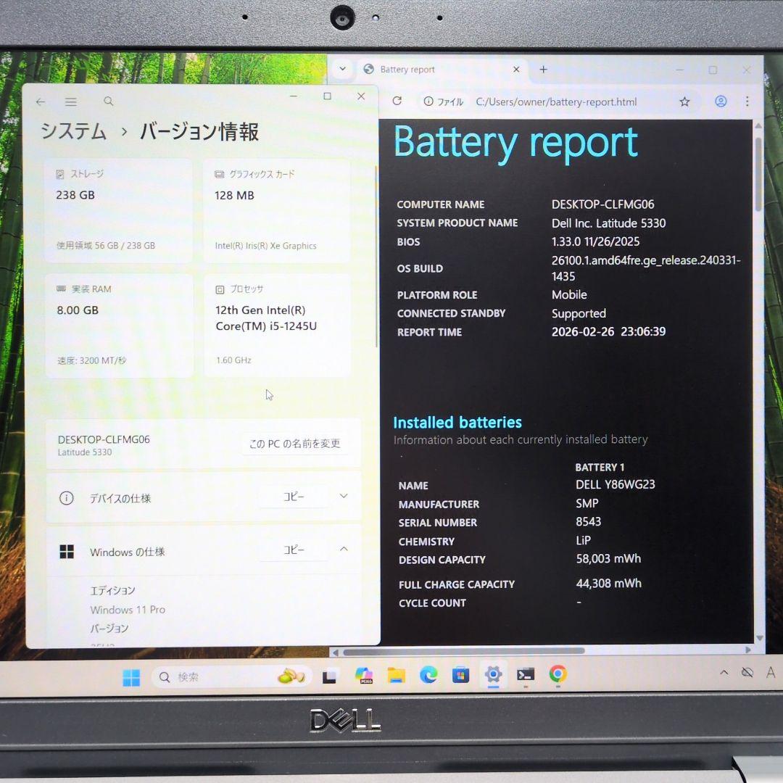This screenshot has width=783, height=783.
Task: Open search in the Settings window
Action: tap(108, 101)
